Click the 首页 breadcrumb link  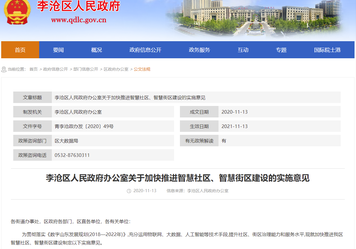coord(34,69)
